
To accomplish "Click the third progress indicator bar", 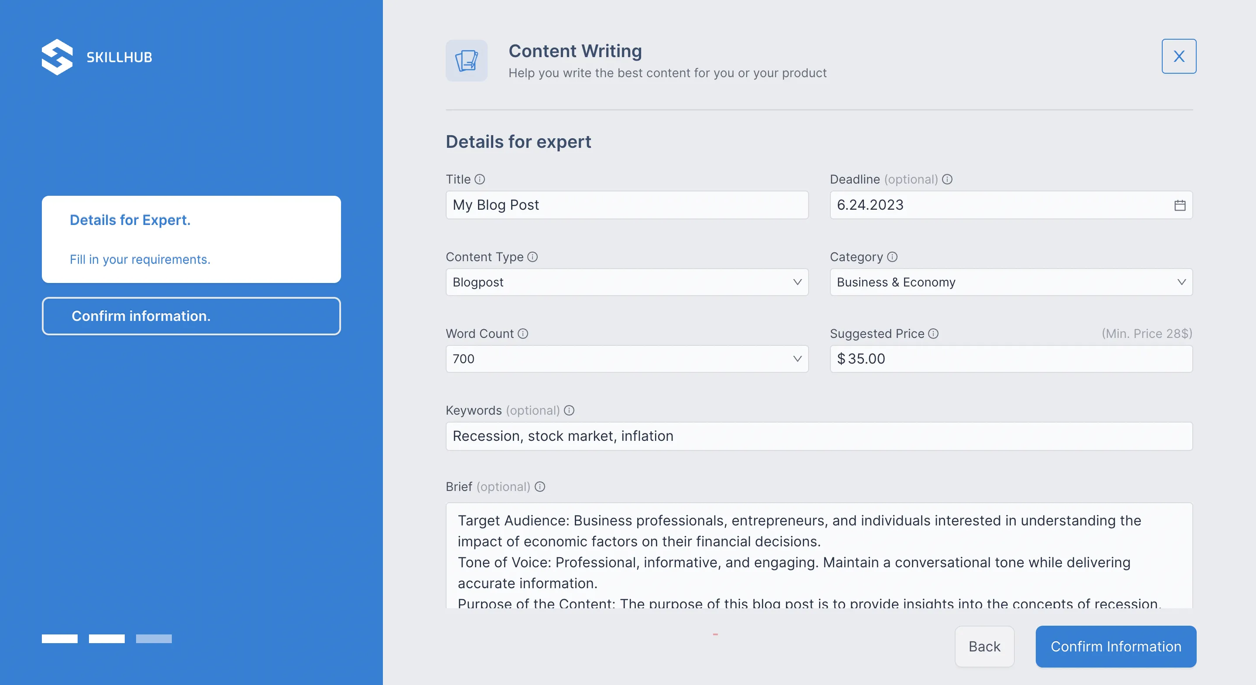I will [x=154, y=639].
